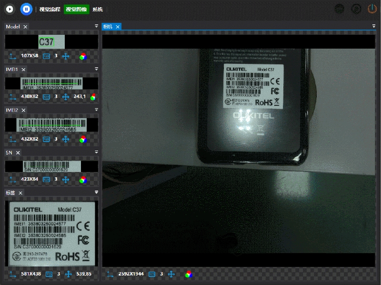The width and height of the screenshot is (381, 285).
Task: Click the coordinate axis icon in SN panel
Action: 12,180
